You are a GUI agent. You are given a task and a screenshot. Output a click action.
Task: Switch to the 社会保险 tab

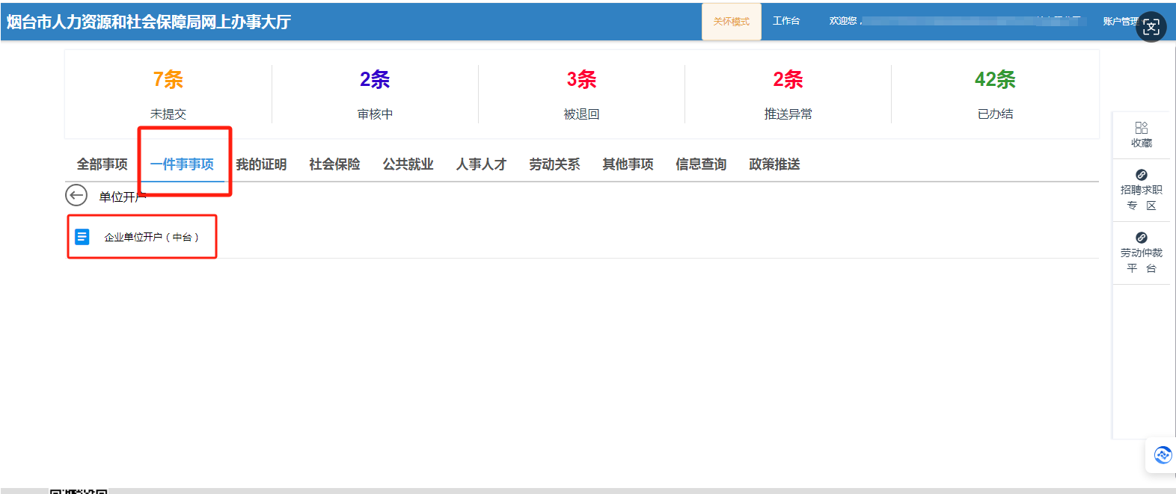[334, 164]
